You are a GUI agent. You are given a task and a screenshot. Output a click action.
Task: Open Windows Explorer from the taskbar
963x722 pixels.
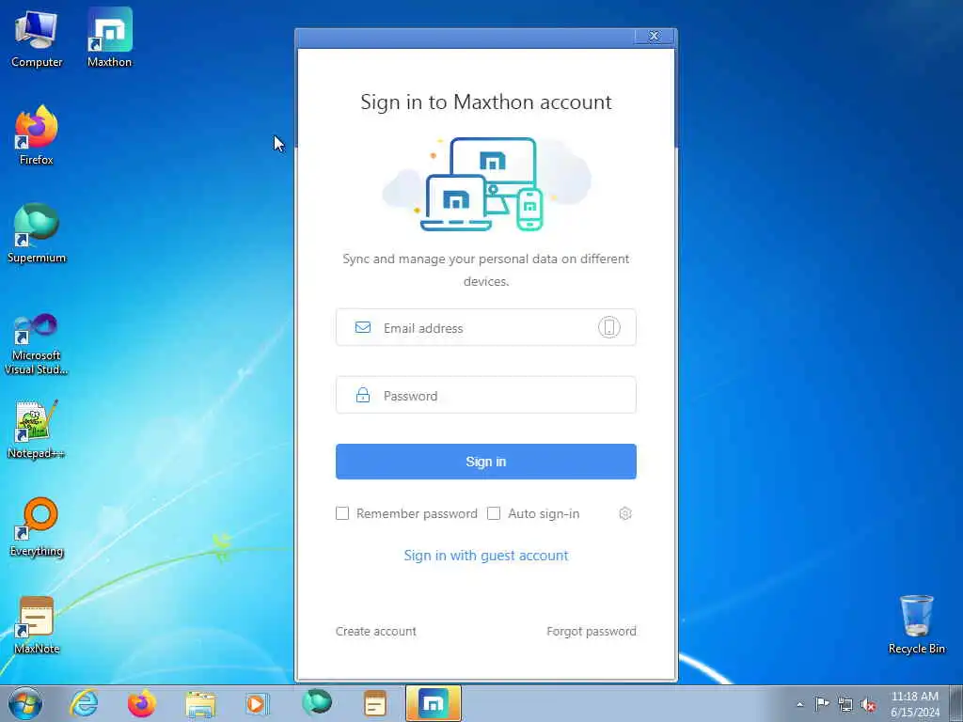200,703
